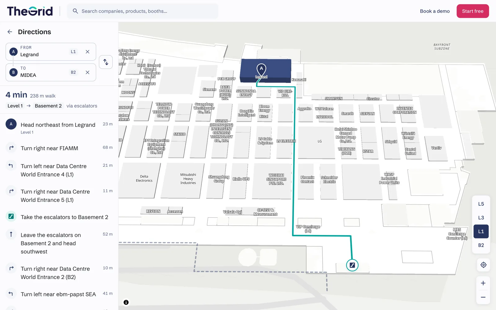The width and height of the screenshot is (496, 310).
Task: Click the search magnifier icon
Action: 75,11
